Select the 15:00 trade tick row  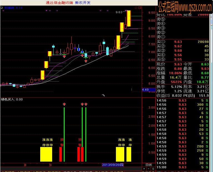[x=182, y=167]
